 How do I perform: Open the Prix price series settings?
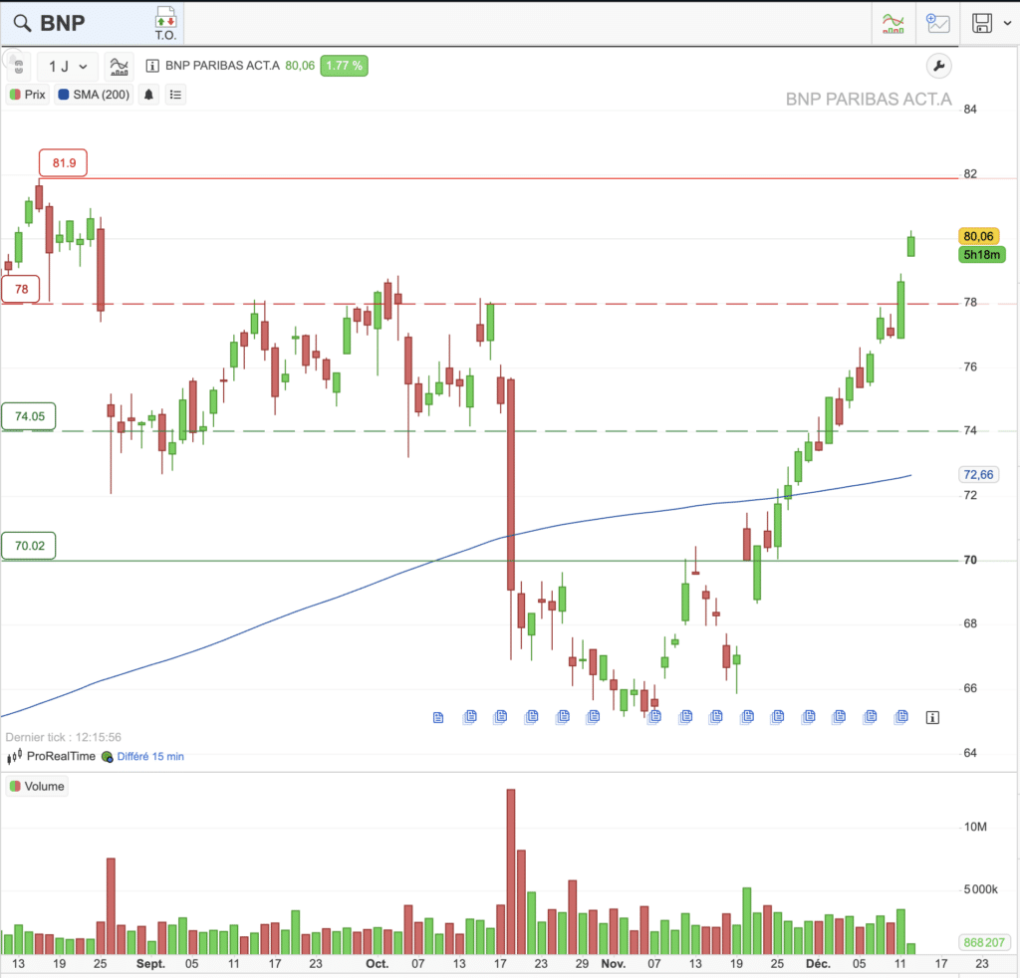click(x=28, y=95)
